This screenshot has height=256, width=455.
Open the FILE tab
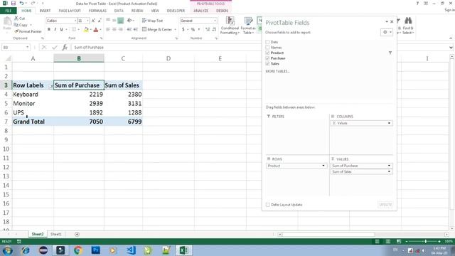coord(9,11)
